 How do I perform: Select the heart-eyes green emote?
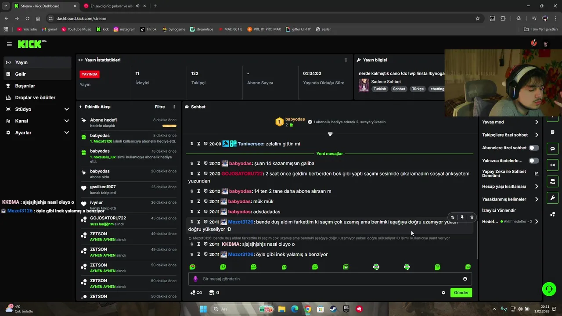click(x=192, y=267)
